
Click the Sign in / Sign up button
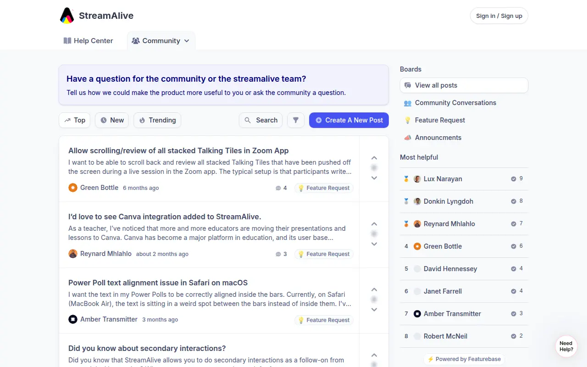(x=499, y=16)
